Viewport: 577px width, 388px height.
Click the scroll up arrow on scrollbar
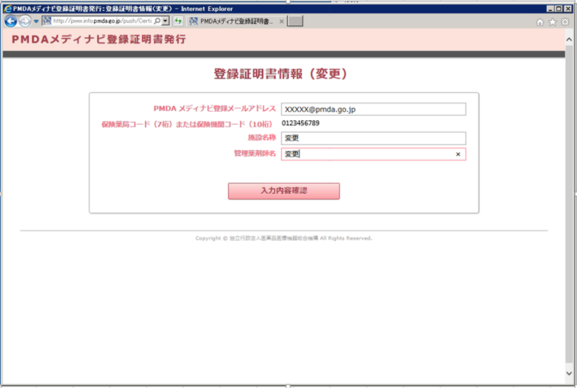569,40
